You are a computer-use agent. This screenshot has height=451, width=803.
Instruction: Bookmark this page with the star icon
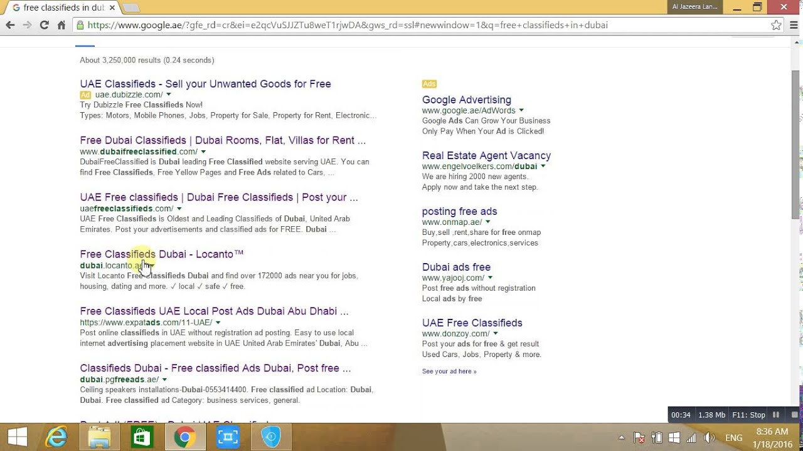click(776, 25)
